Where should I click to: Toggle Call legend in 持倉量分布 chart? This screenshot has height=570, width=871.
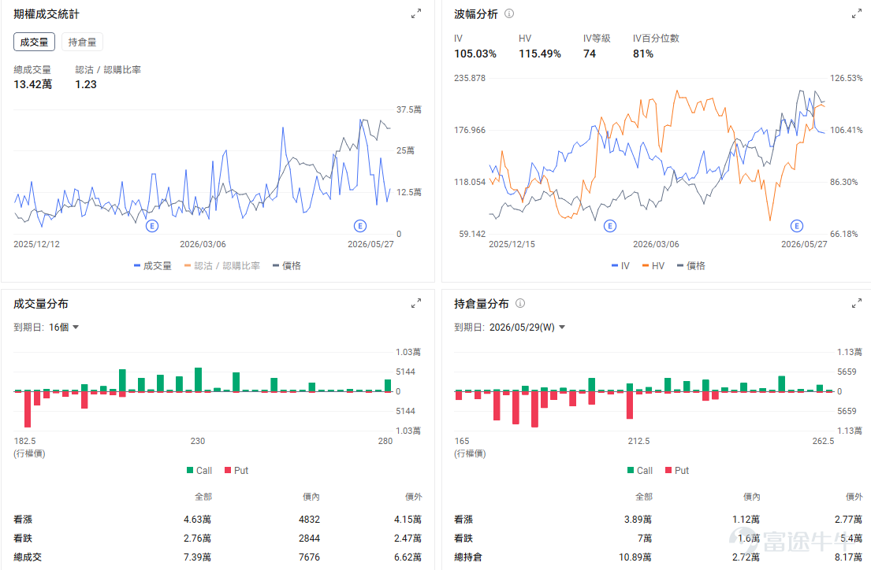coord(640,471)
